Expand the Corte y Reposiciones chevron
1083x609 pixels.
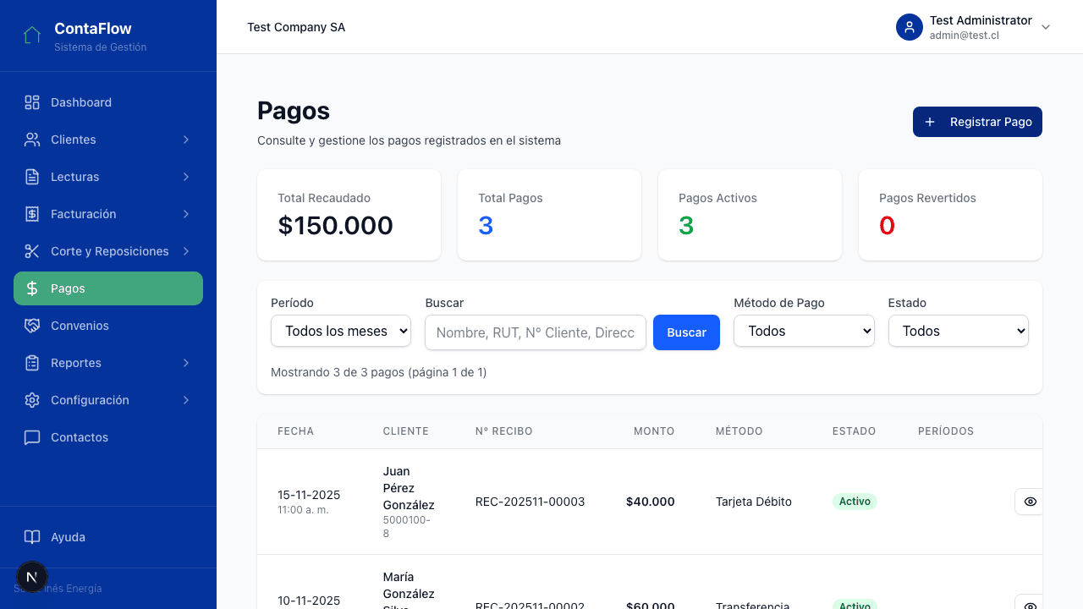(x=186, y=251)
